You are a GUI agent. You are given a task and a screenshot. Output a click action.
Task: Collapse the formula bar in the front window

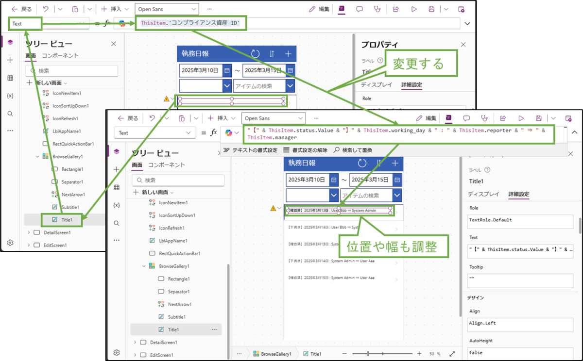coord(574,132)
